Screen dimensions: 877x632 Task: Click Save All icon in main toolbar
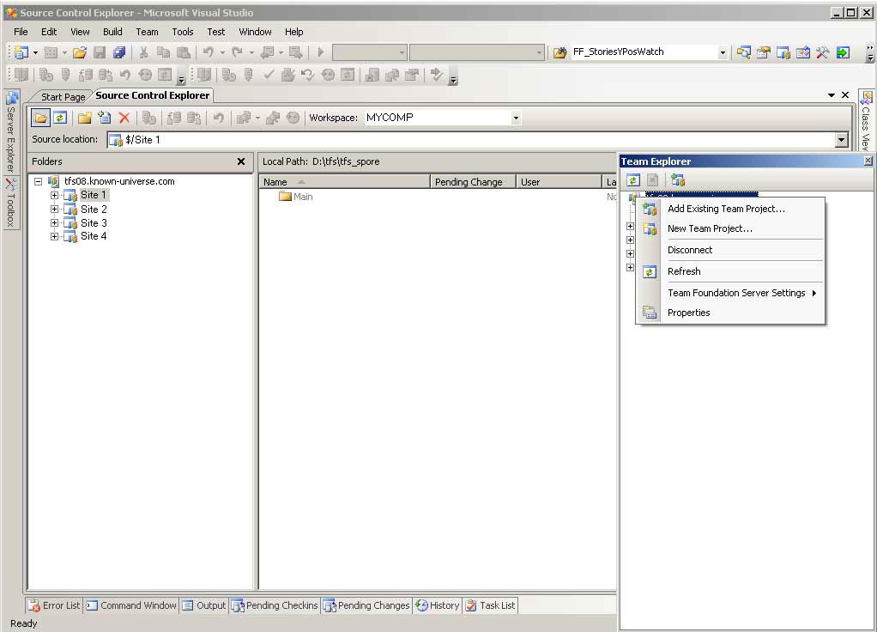(118, 52)
